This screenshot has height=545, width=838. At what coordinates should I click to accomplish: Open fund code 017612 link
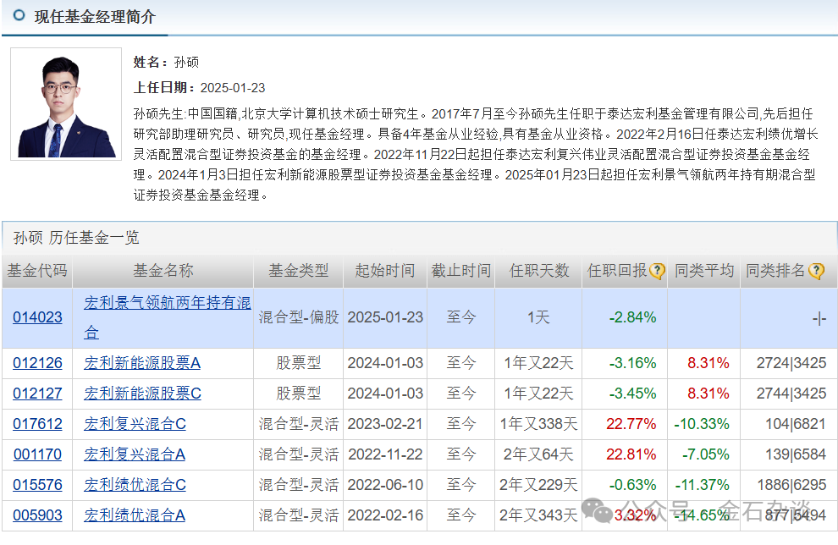tap(37, 424)
